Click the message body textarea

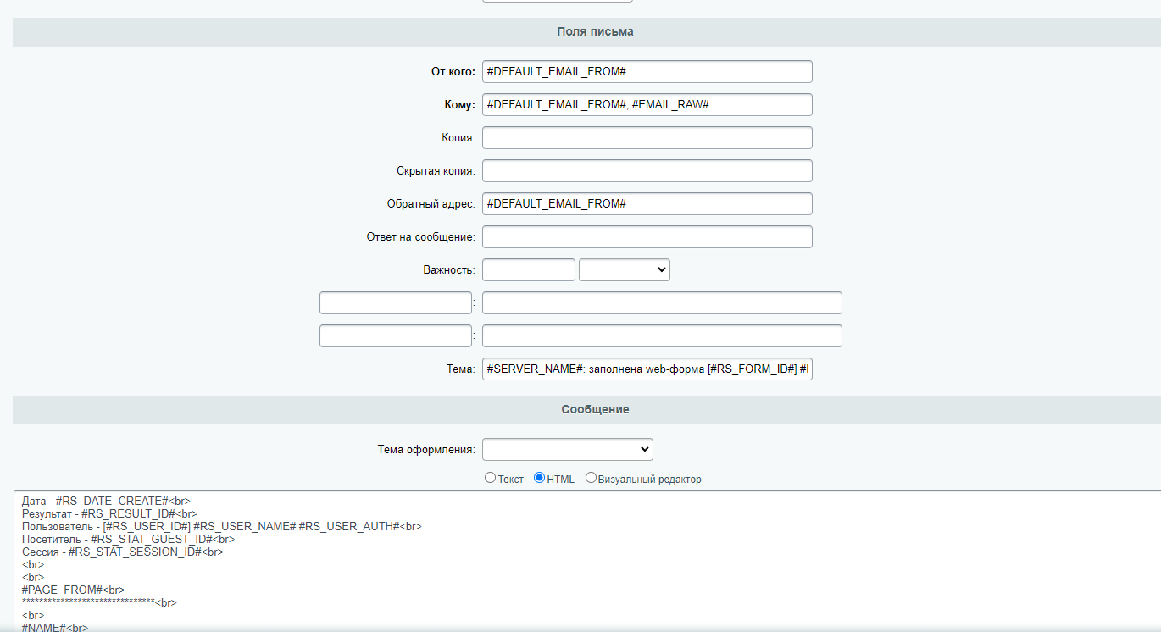(x=587, y=561)
